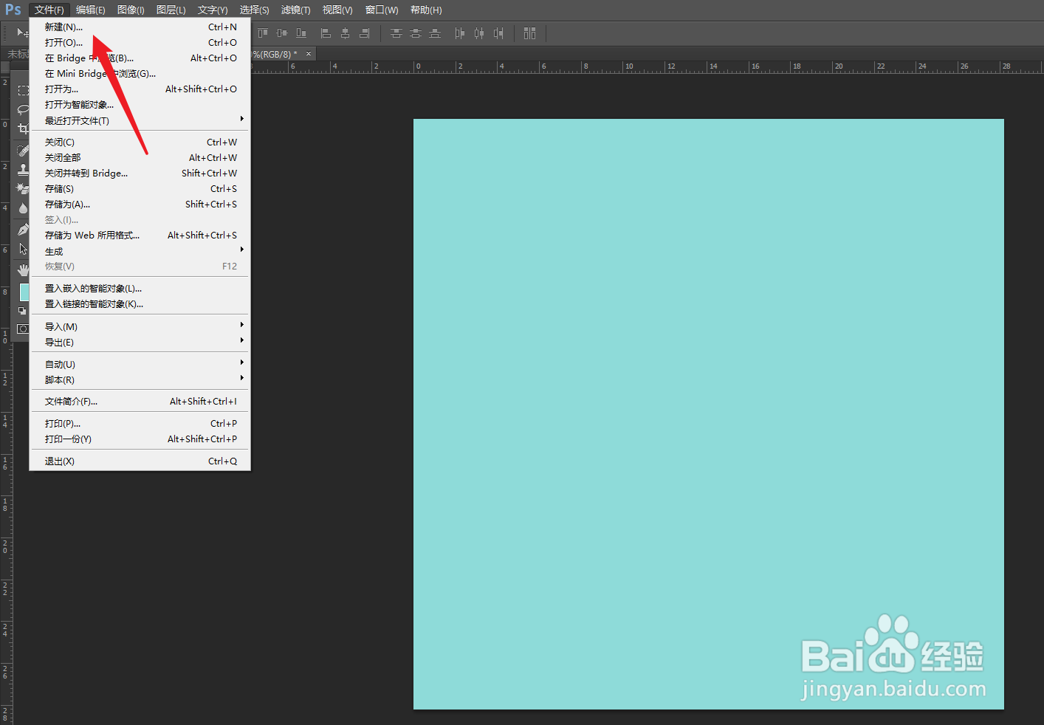
Task: Click Distribute top edges icon
Action: tap(396, 33)
